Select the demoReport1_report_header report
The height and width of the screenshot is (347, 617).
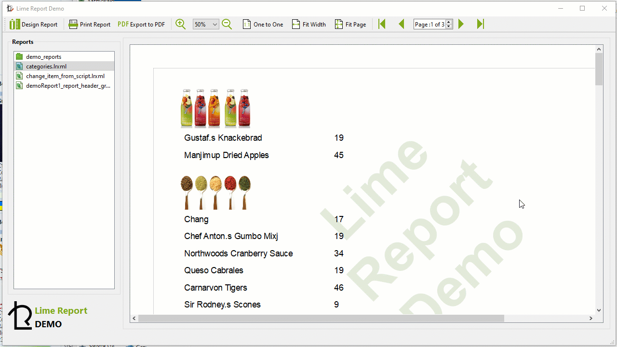(67, 85)
